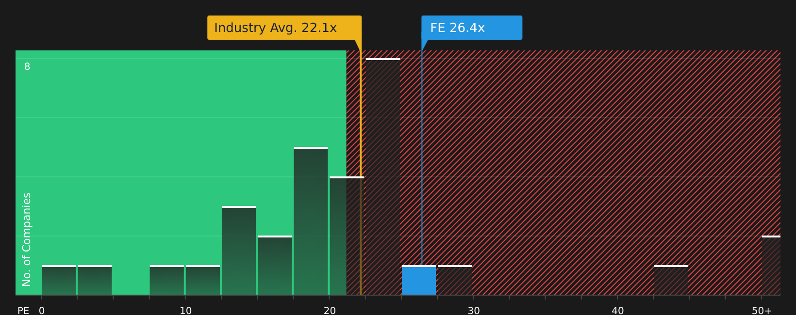The height and width of the screenshot is (315, 796).
Task: Click the bar spanning PE 15 to 17.5
Action: click(x=275, y=265)
